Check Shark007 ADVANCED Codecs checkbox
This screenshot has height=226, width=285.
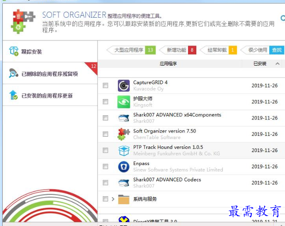(x=105, y=183)
